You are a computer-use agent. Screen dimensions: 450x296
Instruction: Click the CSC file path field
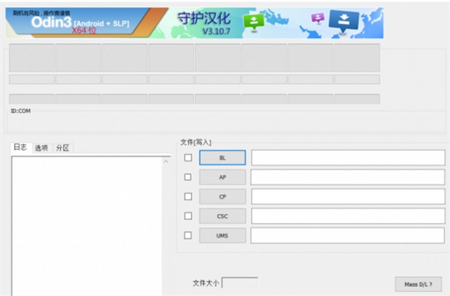[x=348, y=216]
